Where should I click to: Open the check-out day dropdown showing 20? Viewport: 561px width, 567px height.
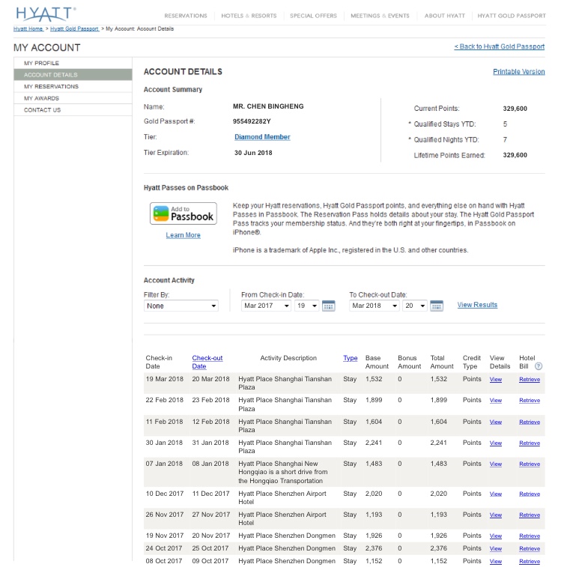pos(415,306)
